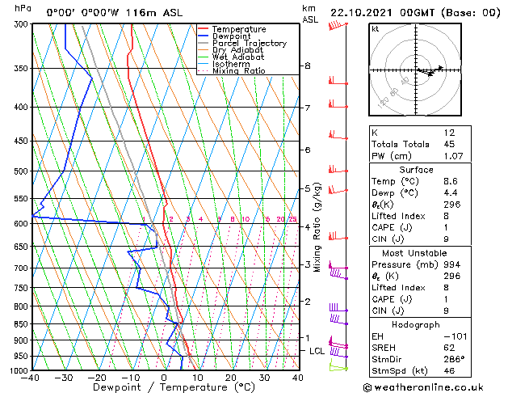The height and width of the screenshot is (393, 508).
Task: Click the green wind barb at the surface
Action: [338, 366]
